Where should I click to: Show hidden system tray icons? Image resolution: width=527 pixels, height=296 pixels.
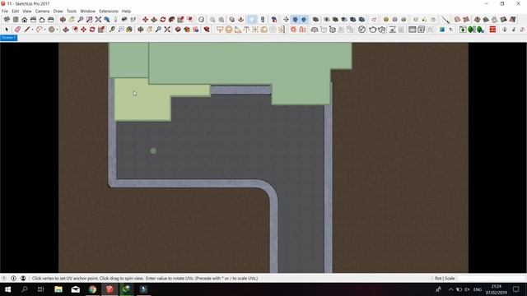[450, 289]
